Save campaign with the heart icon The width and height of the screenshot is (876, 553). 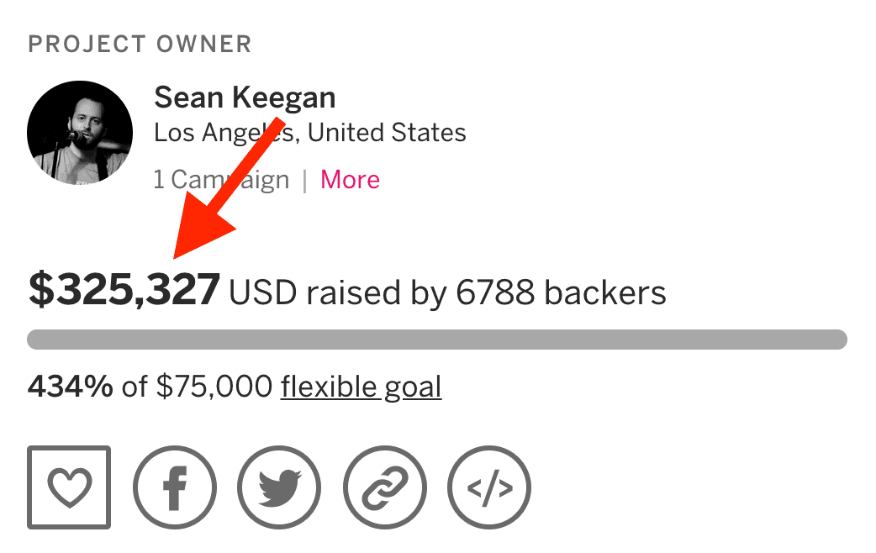69,487
